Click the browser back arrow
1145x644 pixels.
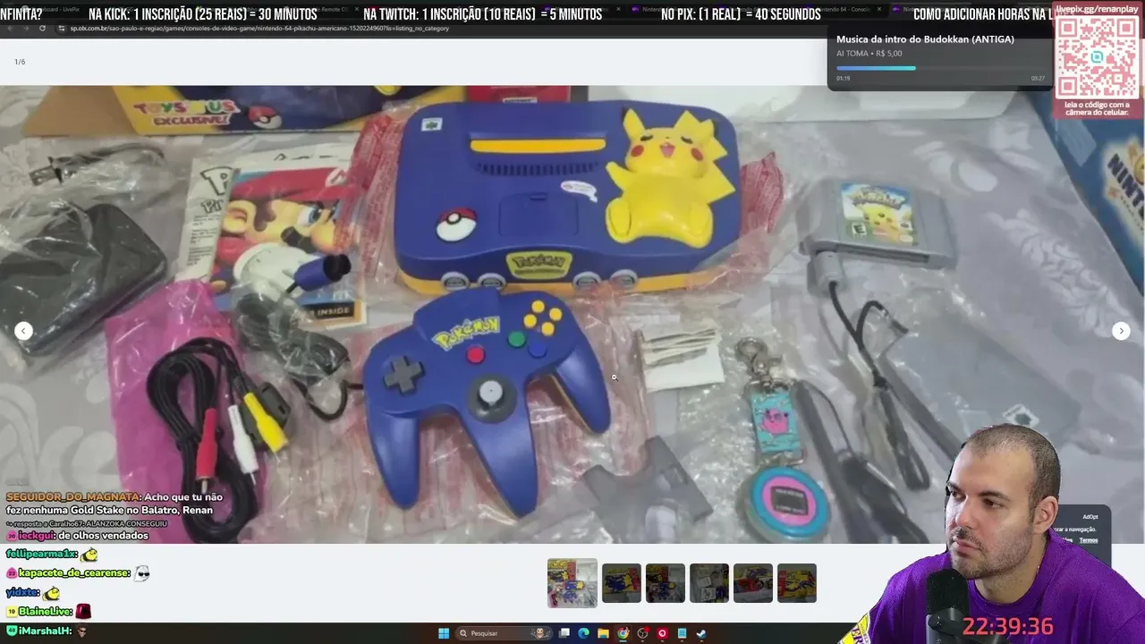click(x=9, y=28)
